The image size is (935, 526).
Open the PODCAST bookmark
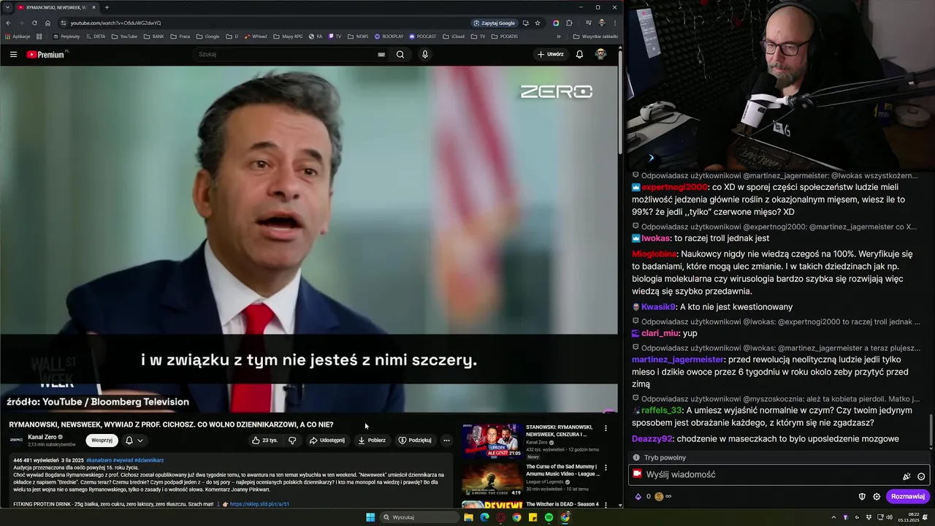tap(423, 36)
